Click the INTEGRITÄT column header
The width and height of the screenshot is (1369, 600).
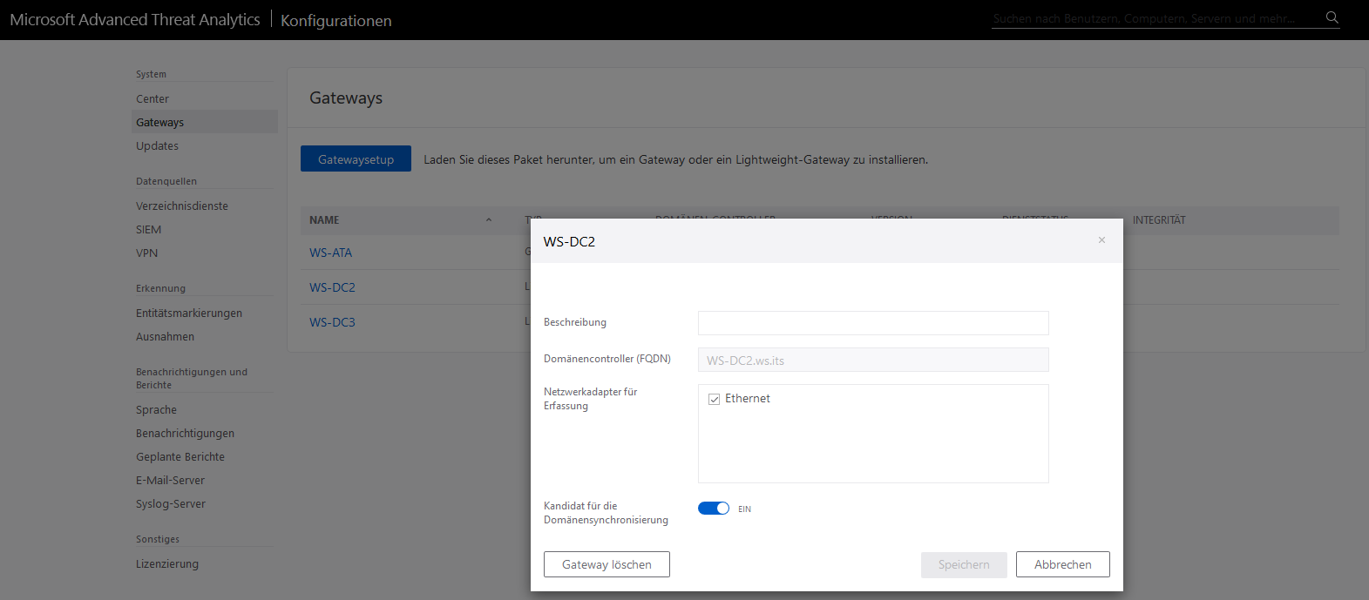(1159, 220)
